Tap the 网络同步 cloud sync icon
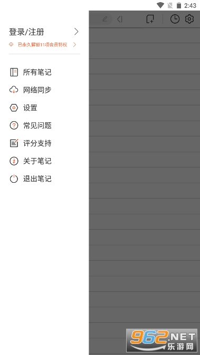The image size is (200, 355). pyautogui.click(x=14, y=90)
